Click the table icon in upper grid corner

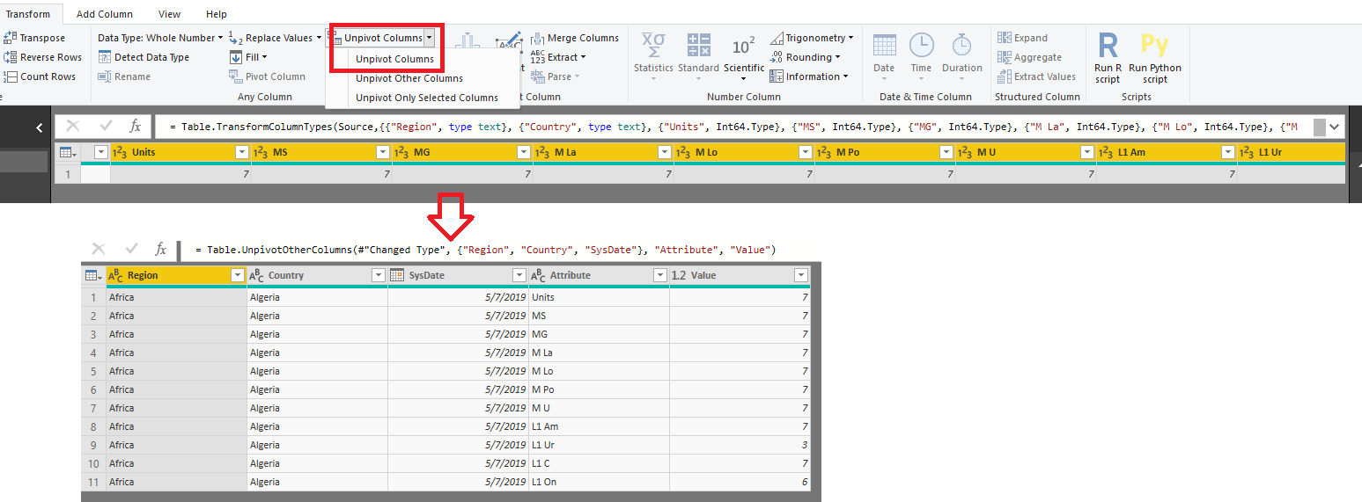(x=67, y=152)
